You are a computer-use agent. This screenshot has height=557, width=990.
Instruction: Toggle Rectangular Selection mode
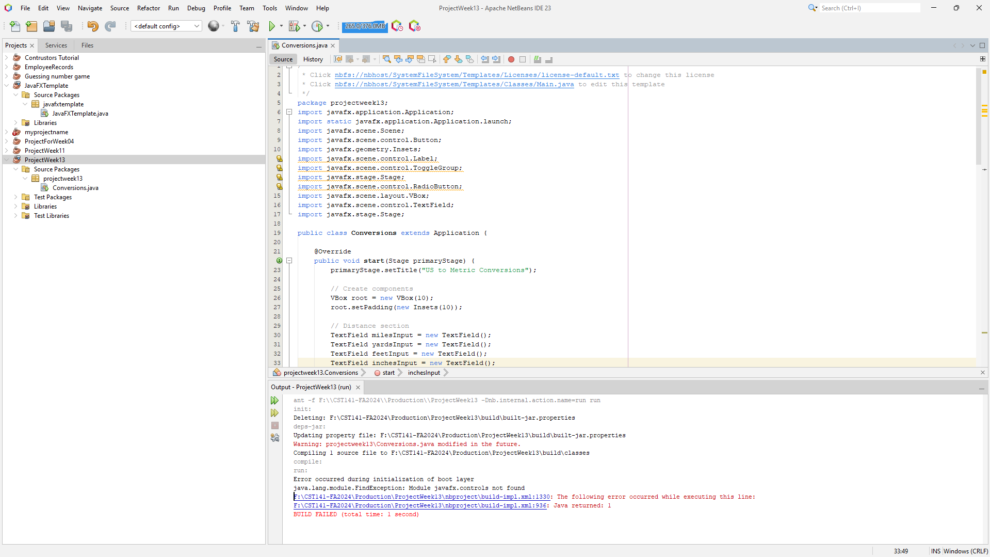tap(432, 59)
